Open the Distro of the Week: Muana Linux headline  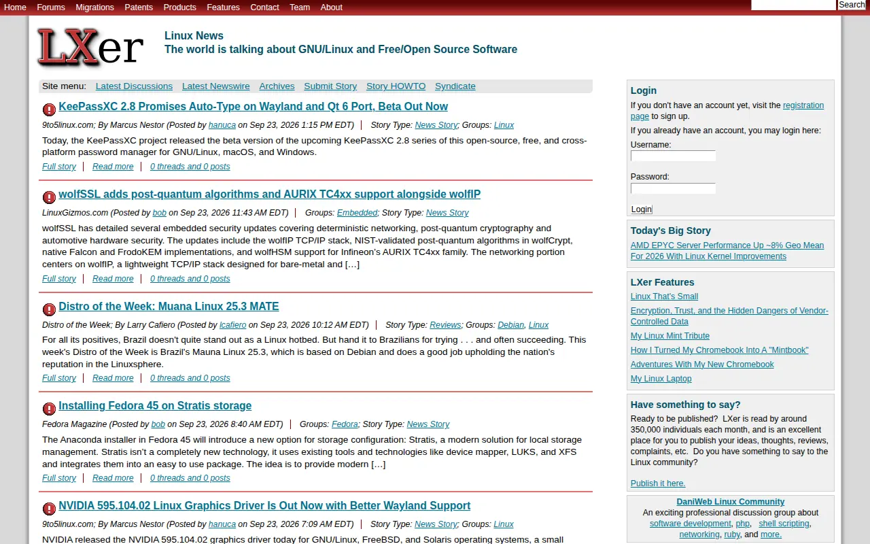coord(169,307)
